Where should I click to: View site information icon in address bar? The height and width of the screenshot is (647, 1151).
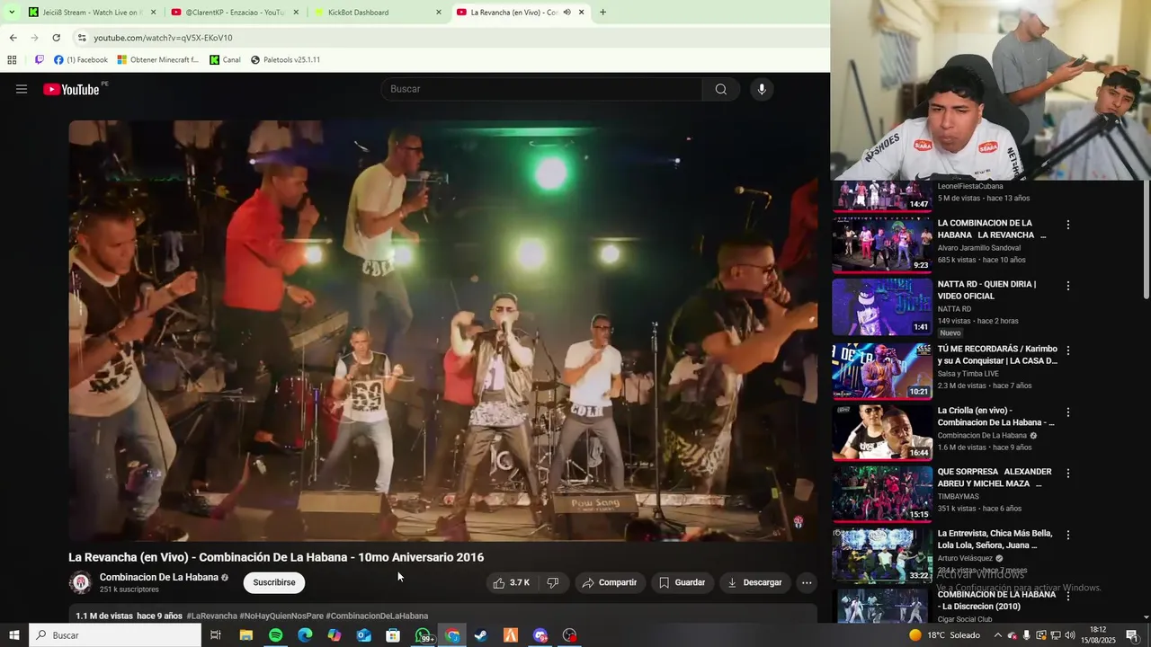82,38
